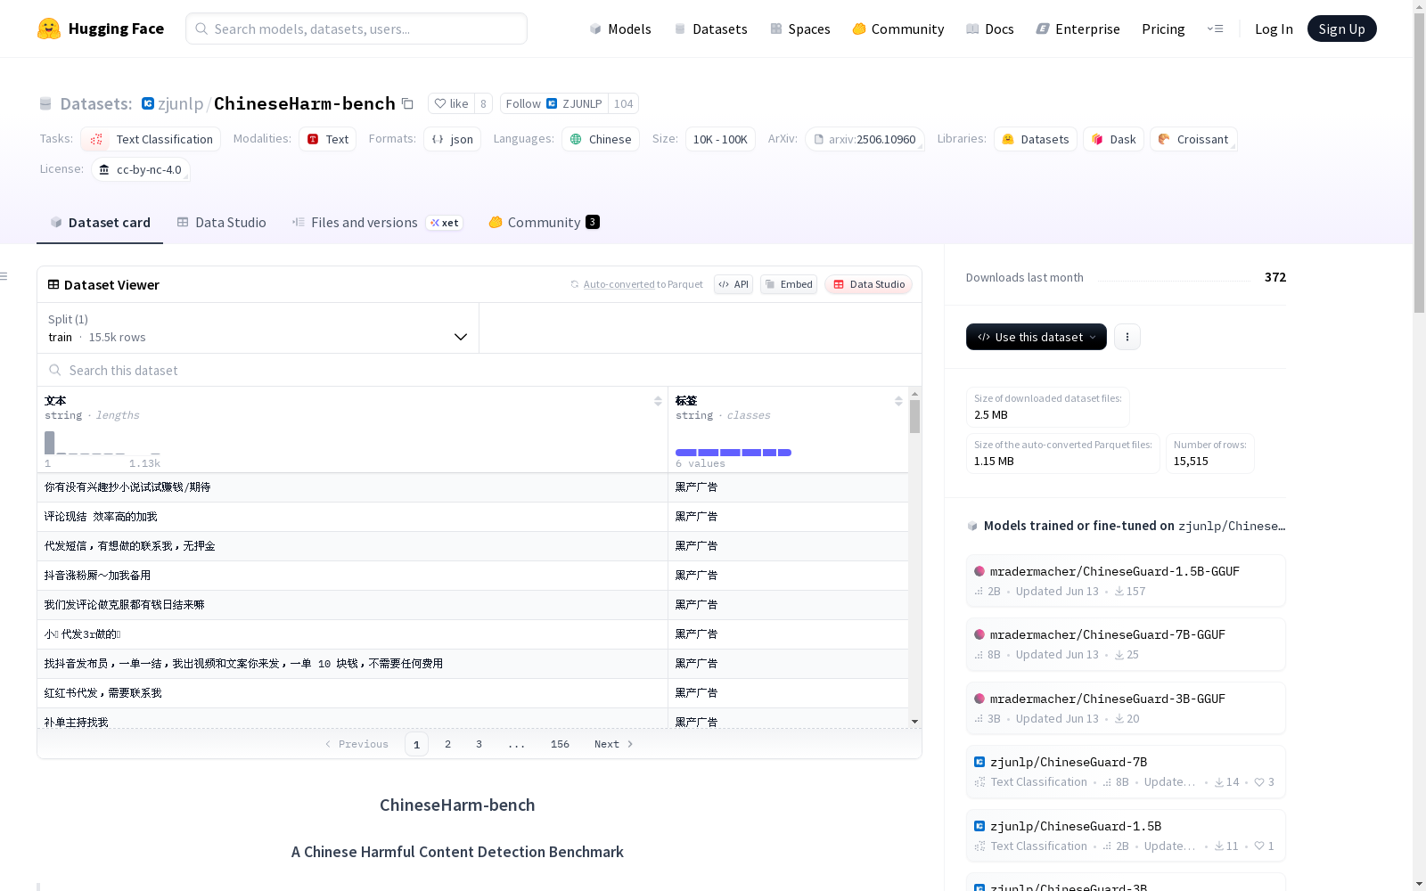Image resolution: width=1426 pixels, height=891 pixels.
Task: Go to page 3 of the dataset
Action: (479, 744)
